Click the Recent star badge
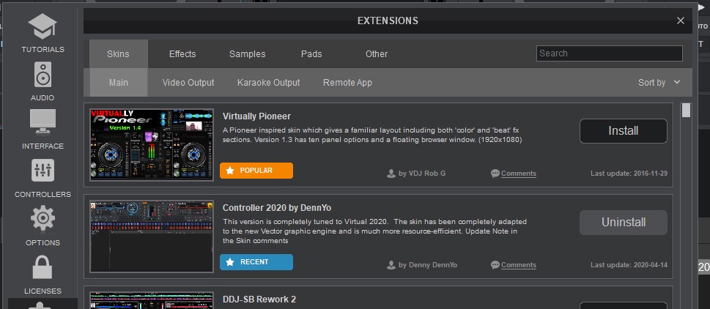 [256, 262]
